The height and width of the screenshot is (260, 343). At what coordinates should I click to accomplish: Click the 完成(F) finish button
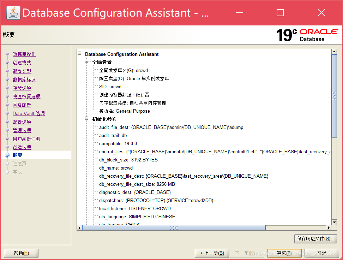point(284,253)
